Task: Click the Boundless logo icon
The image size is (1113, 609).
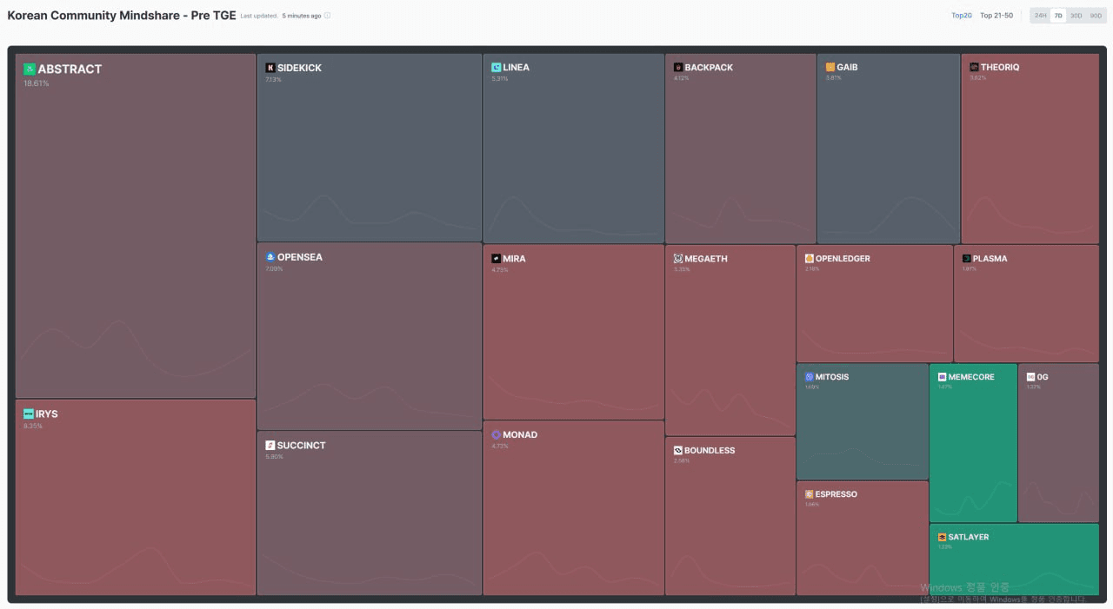Action: click(678, 450)
